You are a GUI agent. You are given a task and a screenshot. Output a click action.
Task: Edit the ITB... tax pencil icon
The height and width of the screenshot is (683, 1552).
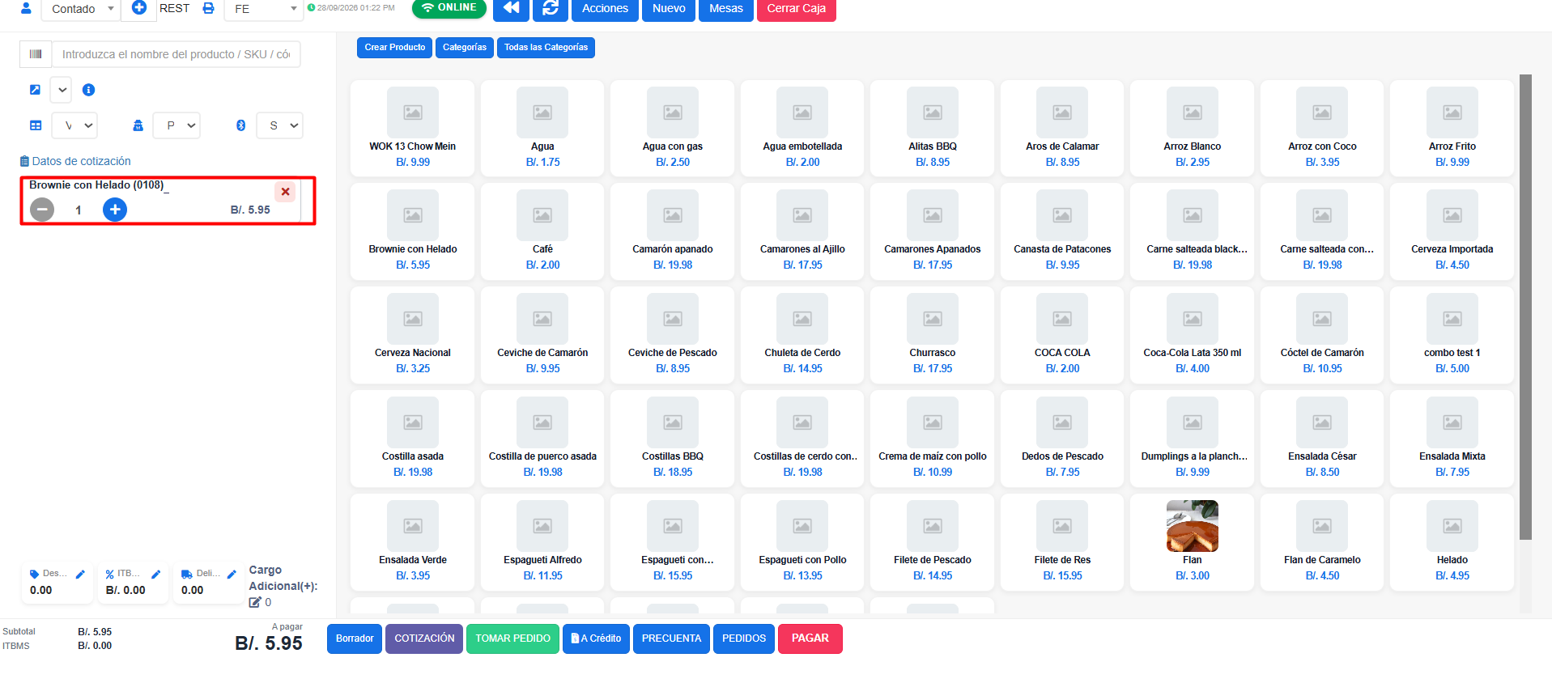(x=155, y=575)
